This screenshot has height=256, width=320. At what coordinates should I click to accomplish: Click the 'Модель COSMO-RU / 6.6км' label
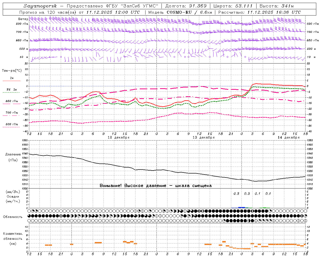coord(180,12)
